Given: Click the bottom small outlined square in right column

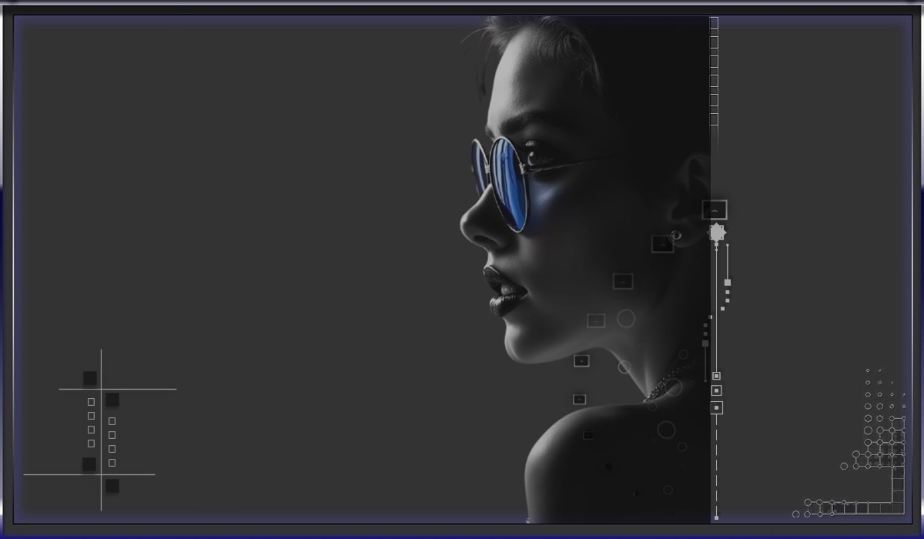Looking at the screenshot, I should [112, 463].
